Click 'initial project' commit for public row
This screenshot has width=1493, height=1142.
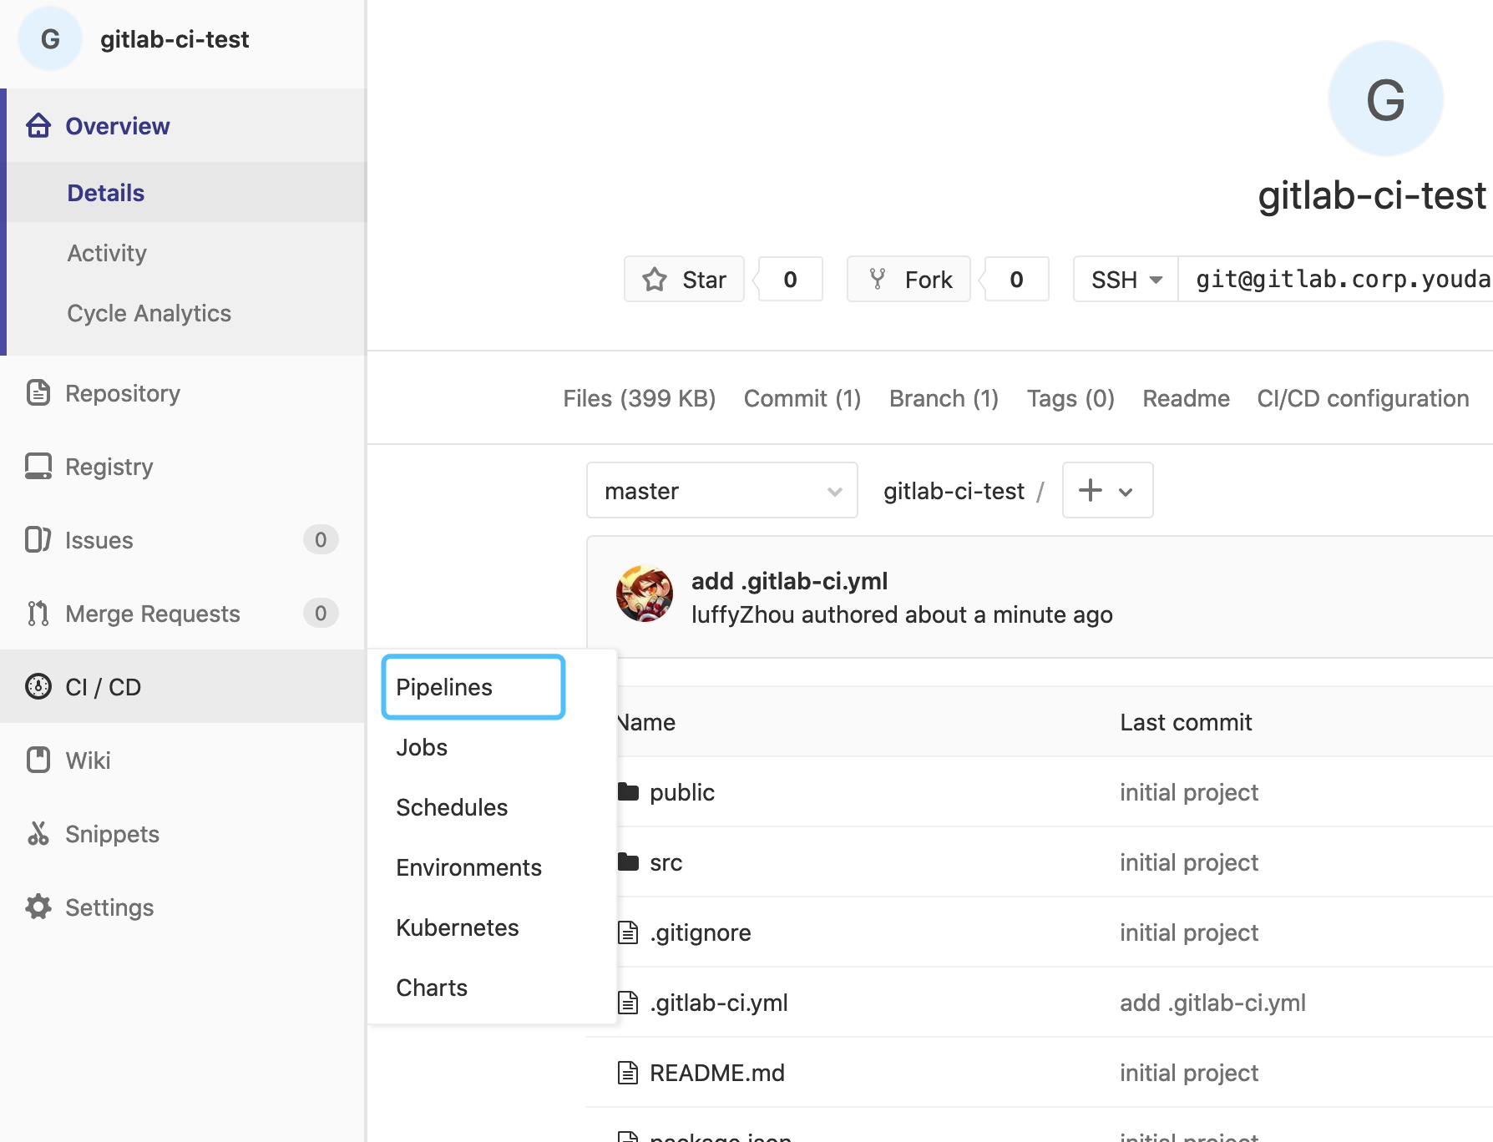[1189, 792]
